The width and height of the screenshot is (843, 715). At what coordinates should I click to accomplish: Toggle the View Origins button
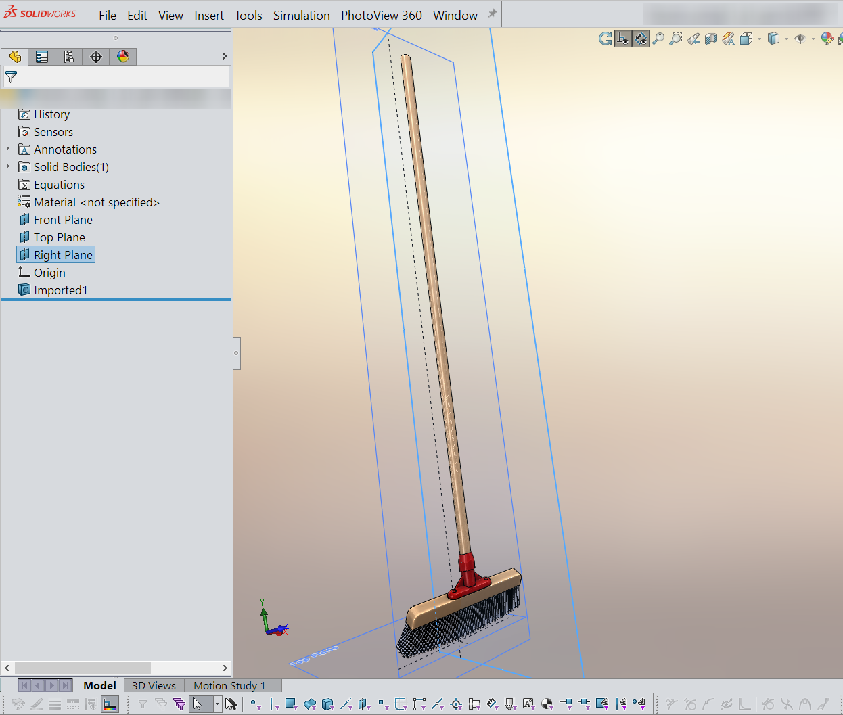coord(623,39)
